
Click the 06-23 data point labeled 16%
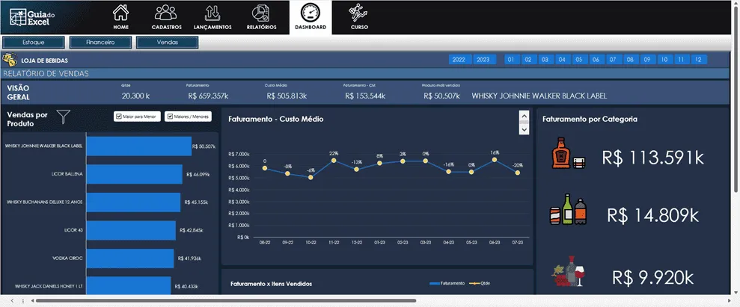495,160
